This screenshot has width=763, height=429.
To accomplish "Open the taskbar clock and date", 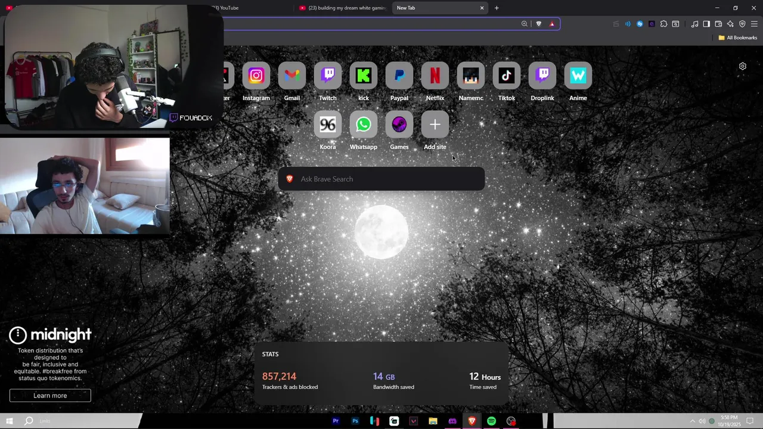I will click(729, 421).
